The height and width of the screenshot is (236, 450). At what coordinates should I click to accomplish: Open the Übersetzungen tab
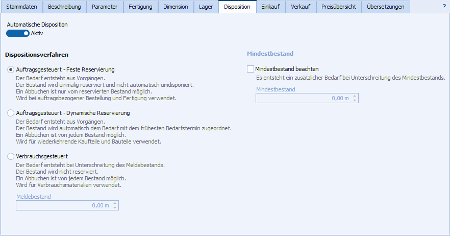tap(386, 7)
